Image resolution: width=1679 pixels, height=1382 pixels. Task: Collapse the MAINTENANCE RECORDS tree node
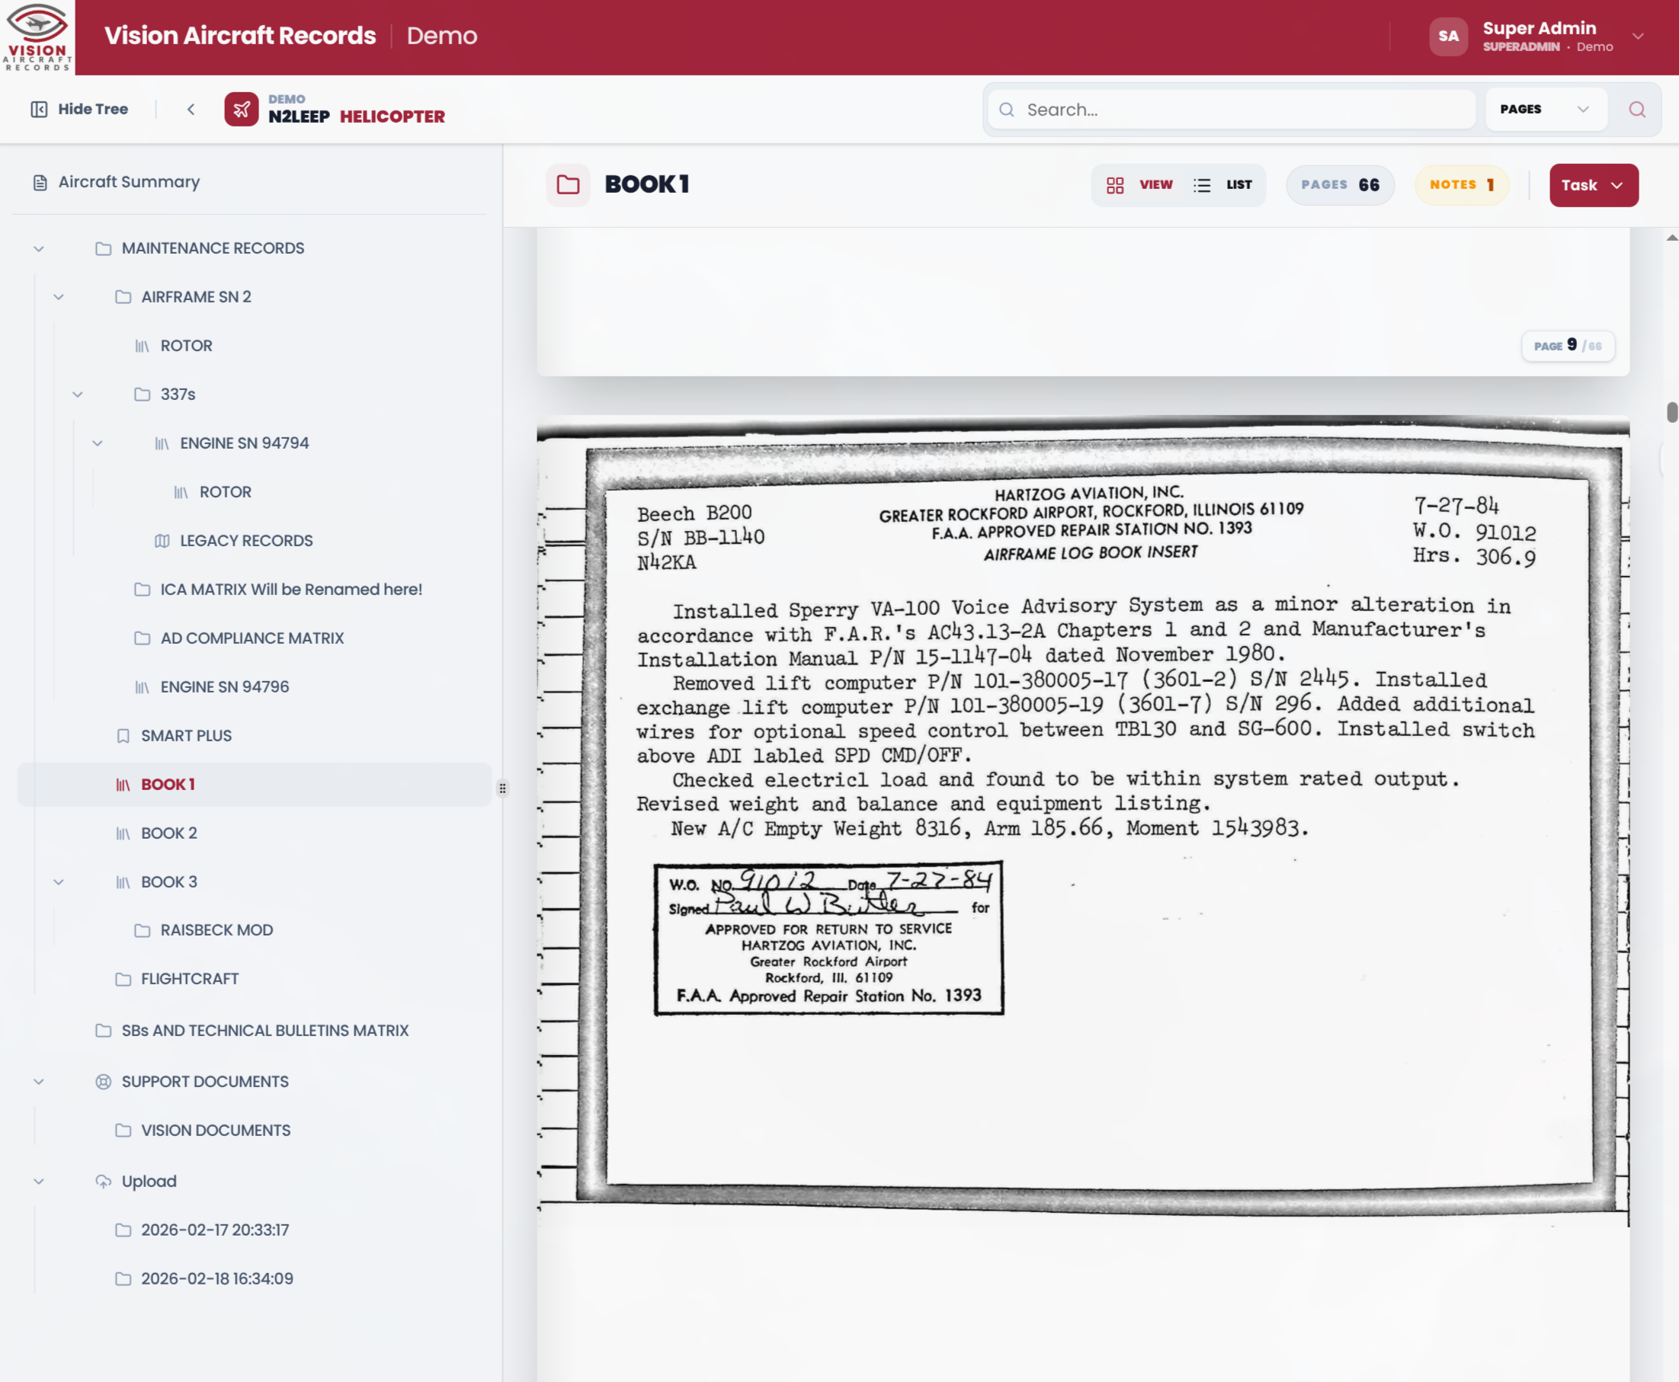pyautogui.click(x=39, y=248)
